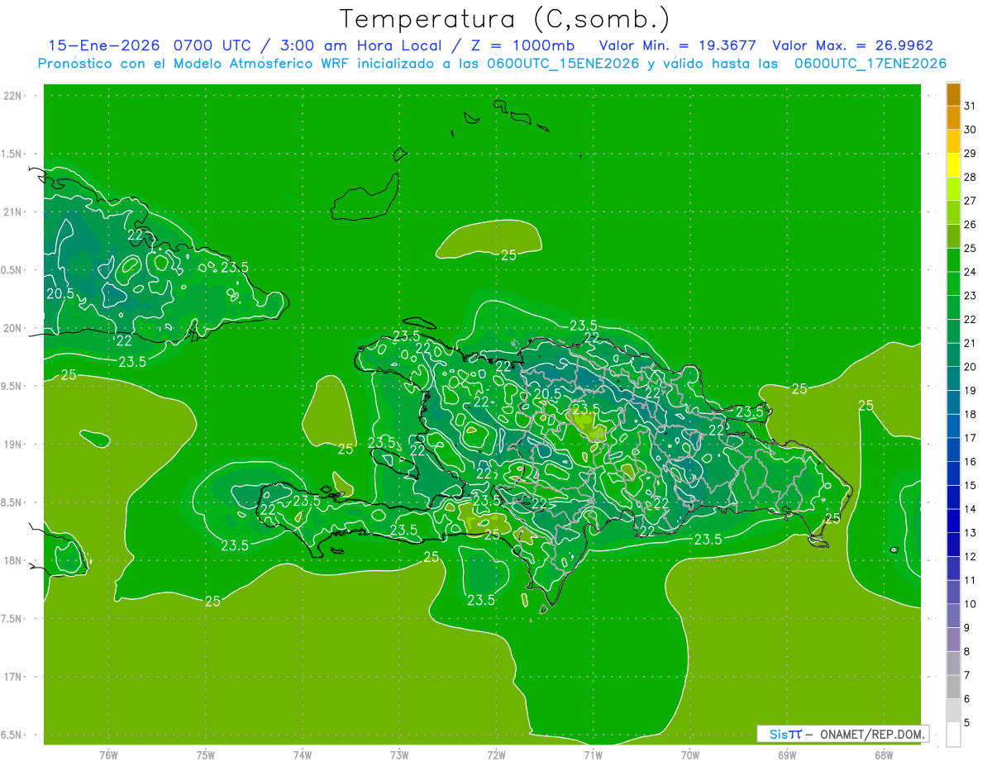Click the '70W' longitude axis label

pyautogui.click(x=690, y=755)
